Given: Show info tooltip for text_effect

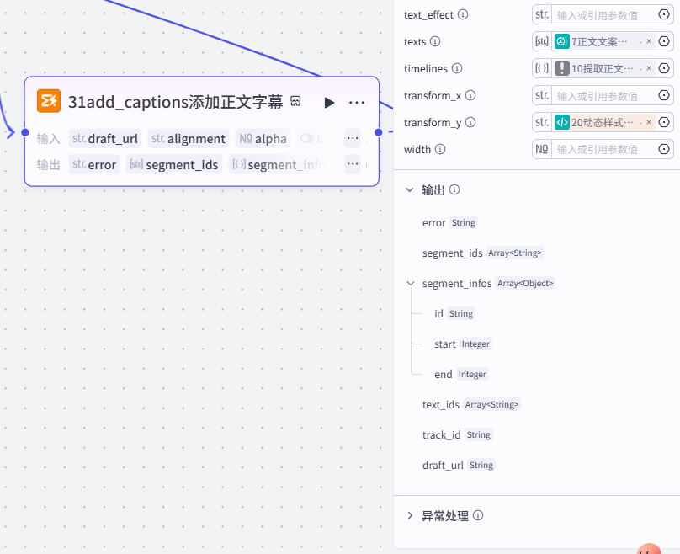Looking at the screenshot, I should click(463, 14).
